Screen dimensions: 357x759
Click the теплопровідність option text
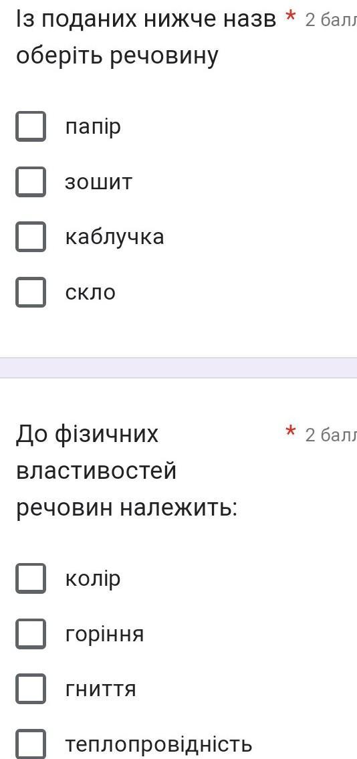click(158, 744)
